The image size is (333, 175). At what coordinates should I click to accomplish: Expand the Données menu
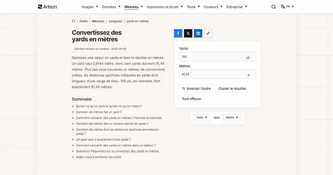[111, 7]
